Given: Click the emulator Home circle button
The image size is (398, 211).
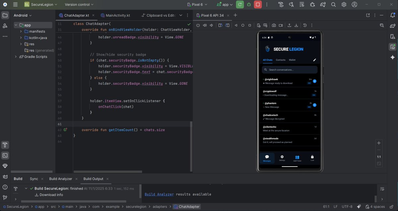Looking at the screenshot, I should 243,25.
